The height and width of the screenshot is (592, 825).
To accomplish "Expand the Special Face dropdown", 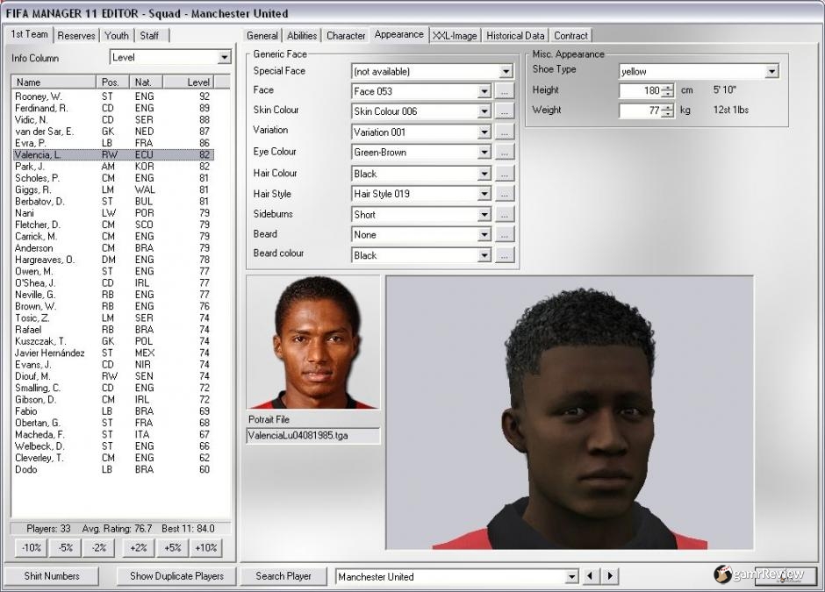I will pos(506,72).
